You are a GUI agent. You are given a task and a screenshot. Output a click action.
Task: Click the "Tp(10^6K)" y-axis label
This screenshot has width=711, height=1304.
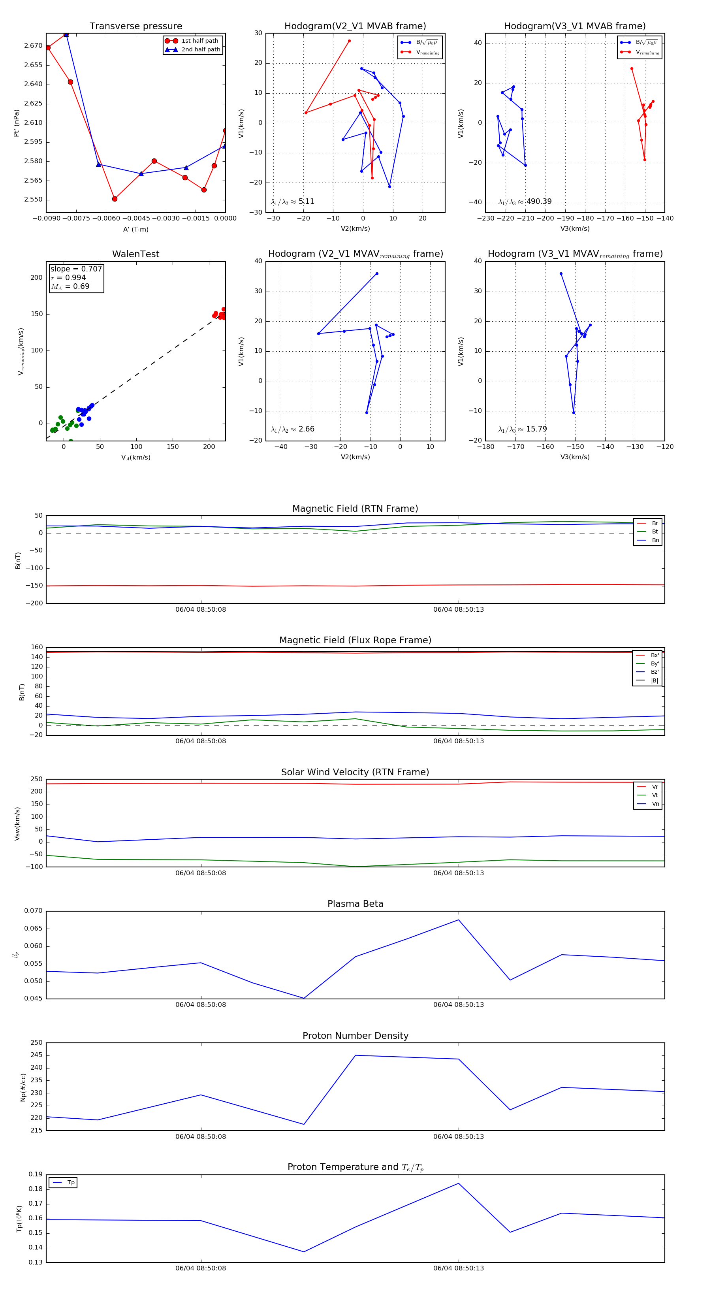click(19, 1219)
